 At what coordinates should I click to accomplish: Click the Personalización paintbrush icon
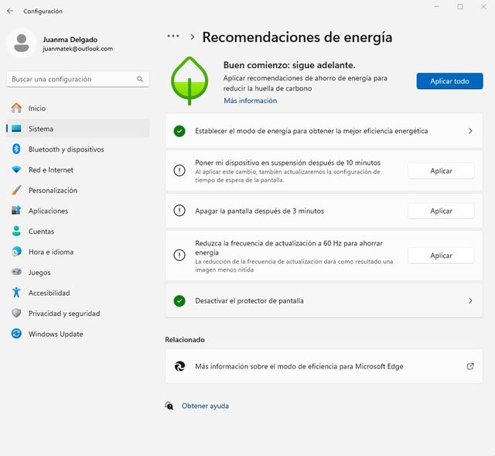tap(15, 190)
